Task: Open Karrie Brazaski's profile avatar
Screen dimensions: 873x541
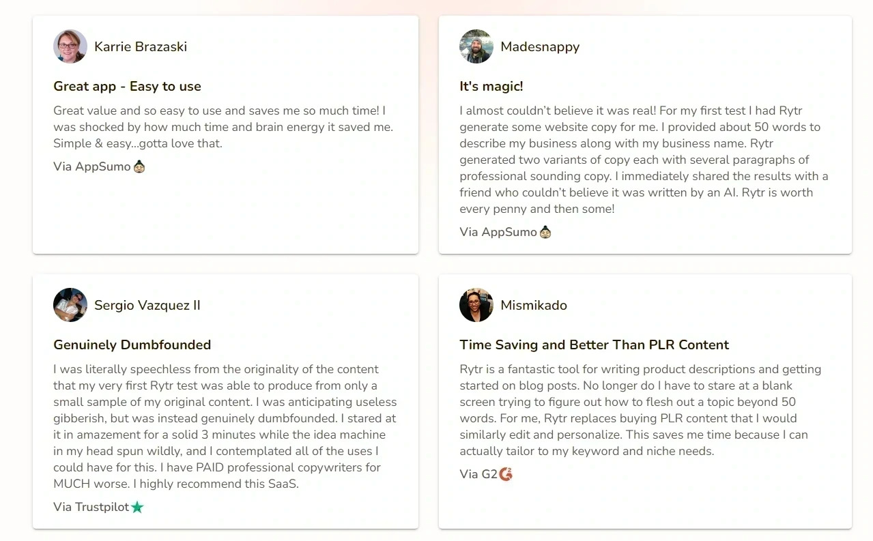Action: click(x=70, y=46)
